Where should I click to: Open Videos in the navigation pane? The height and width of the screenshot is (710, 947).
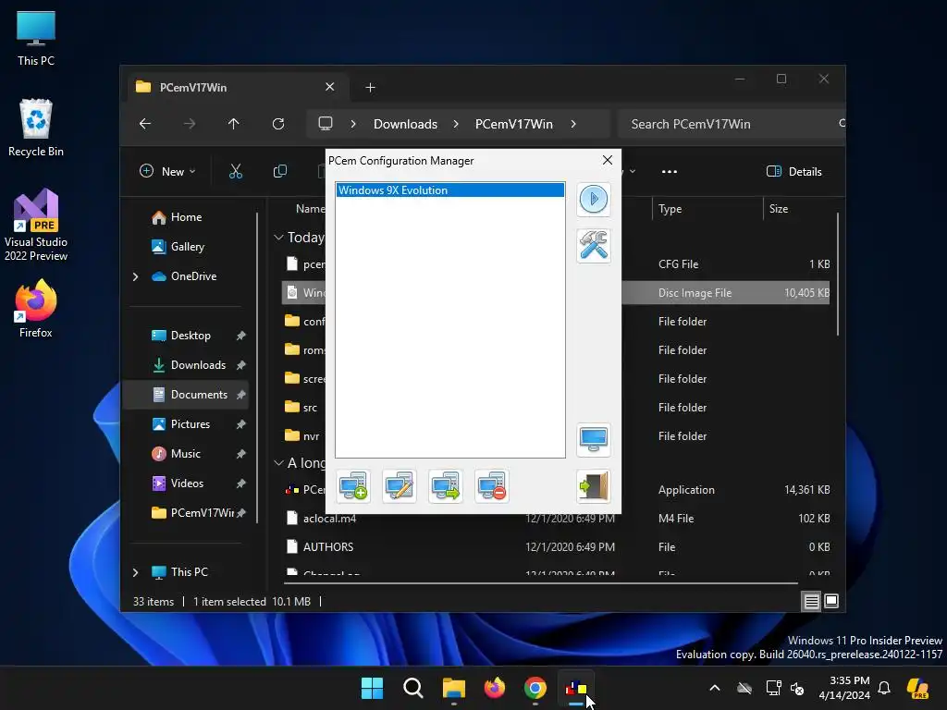coord(187,483)
